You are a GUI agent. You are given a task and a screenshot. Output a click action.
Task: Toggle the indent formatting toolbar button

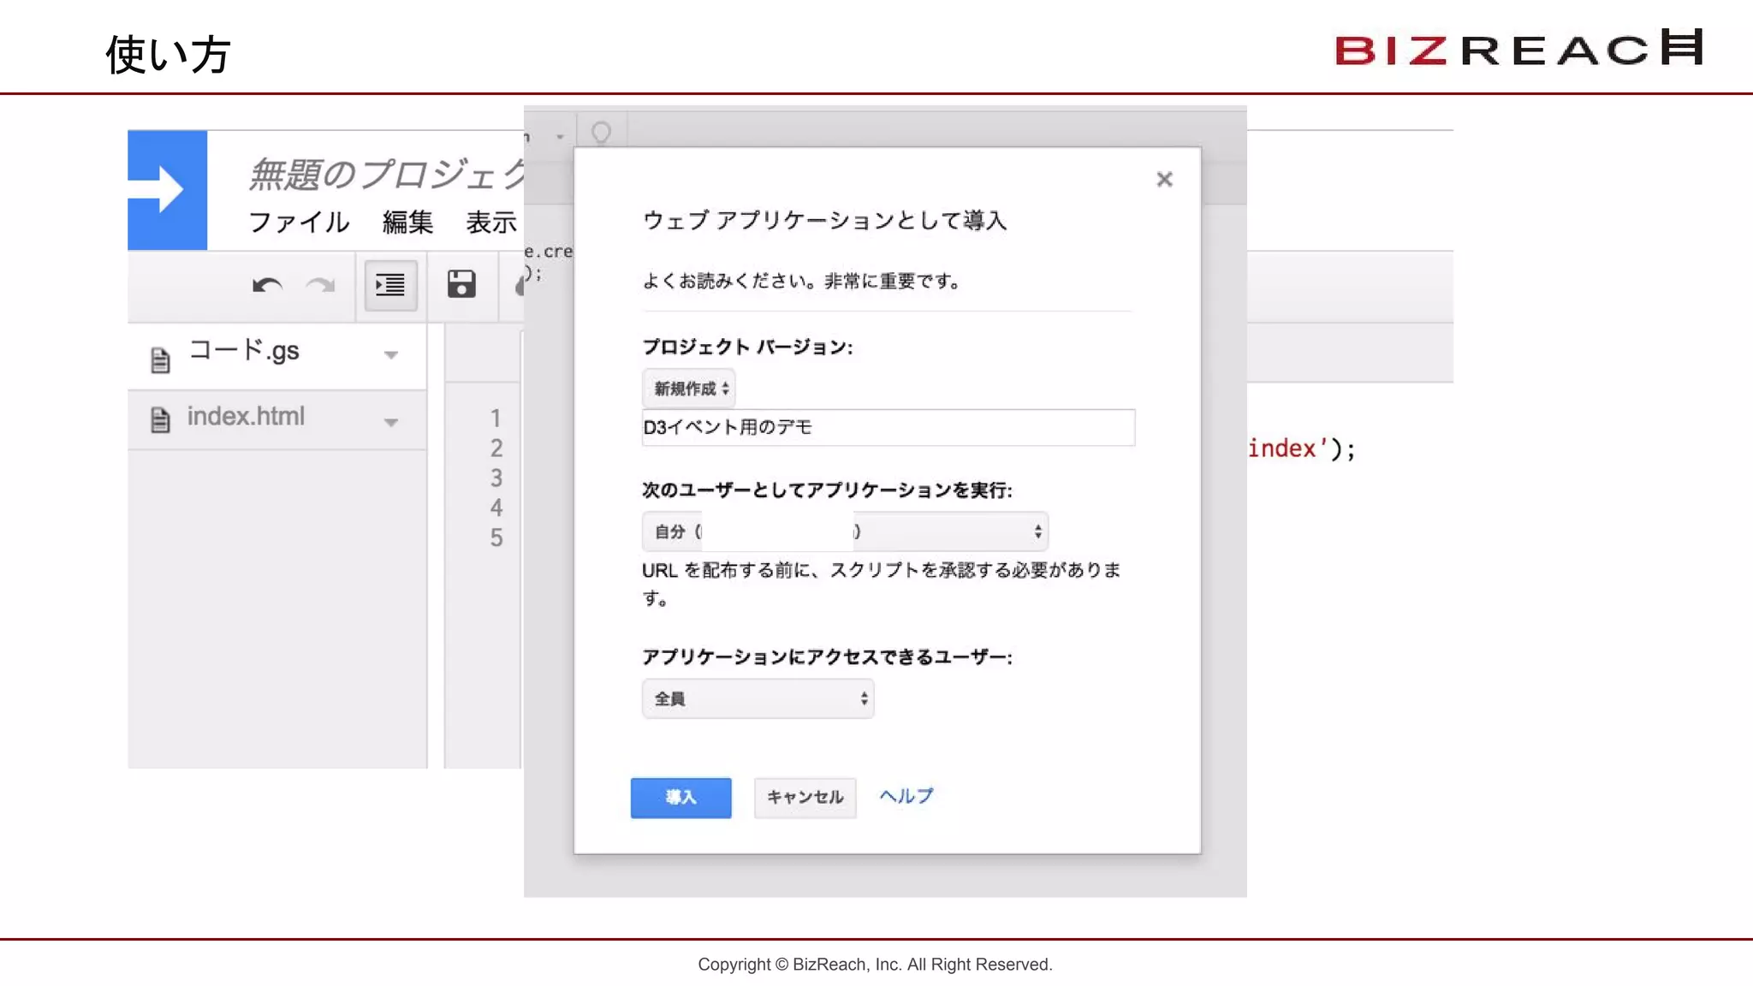pyautogui.click(x=390, y=285)
